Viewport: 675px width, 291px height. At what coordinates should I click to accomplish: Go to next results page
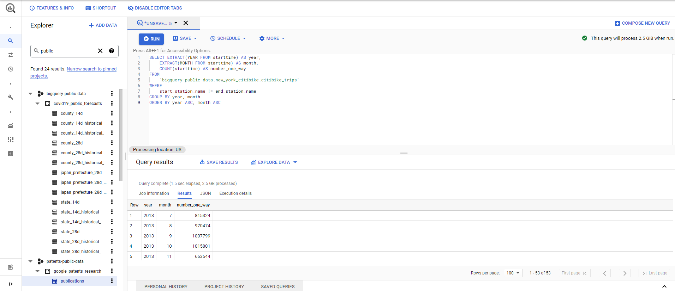click(x=625, y=273)
